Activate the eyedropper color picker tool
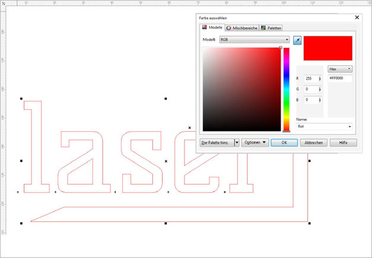This screenshot has width=372, height=258. click(x=297, y=40)
